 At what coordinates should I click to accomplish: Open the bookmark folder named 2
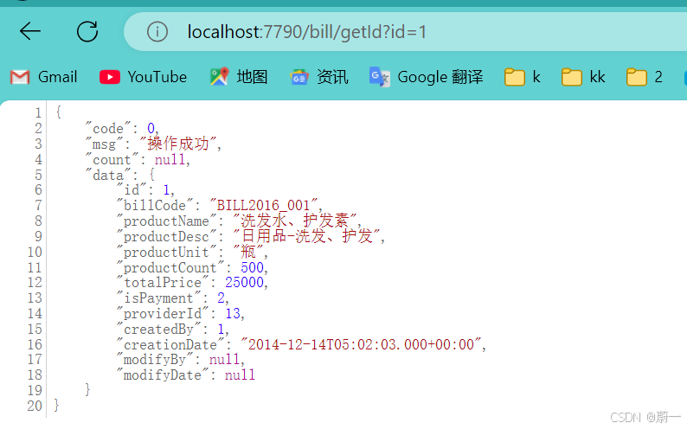coord(645,77)
